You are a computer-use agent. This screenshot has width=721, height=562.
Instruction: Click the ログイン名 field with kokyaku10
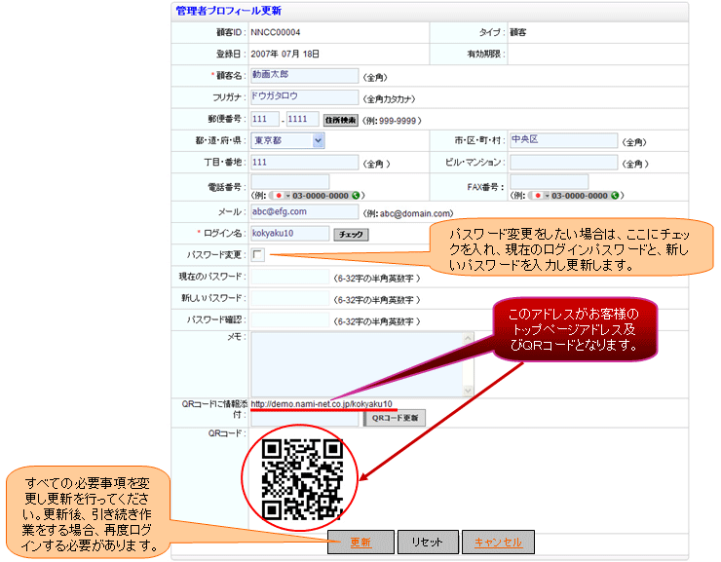[290, 234]
